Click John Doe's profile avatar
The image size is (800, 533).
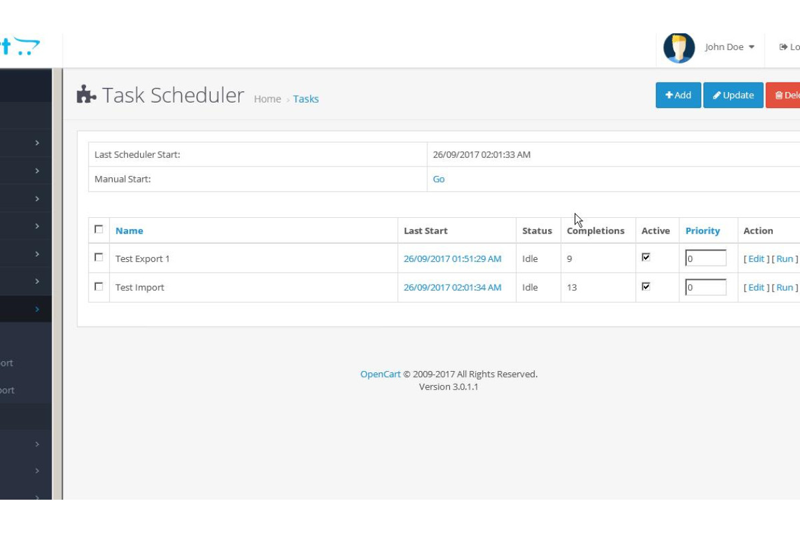pos(679,47)
